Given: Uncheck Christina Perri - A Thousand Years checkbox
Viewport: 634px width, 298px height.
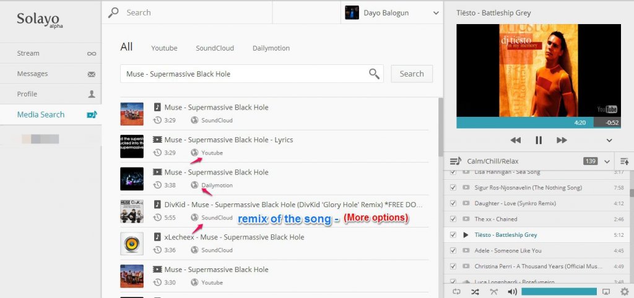Looking at the screenshot, I should 453,266.
